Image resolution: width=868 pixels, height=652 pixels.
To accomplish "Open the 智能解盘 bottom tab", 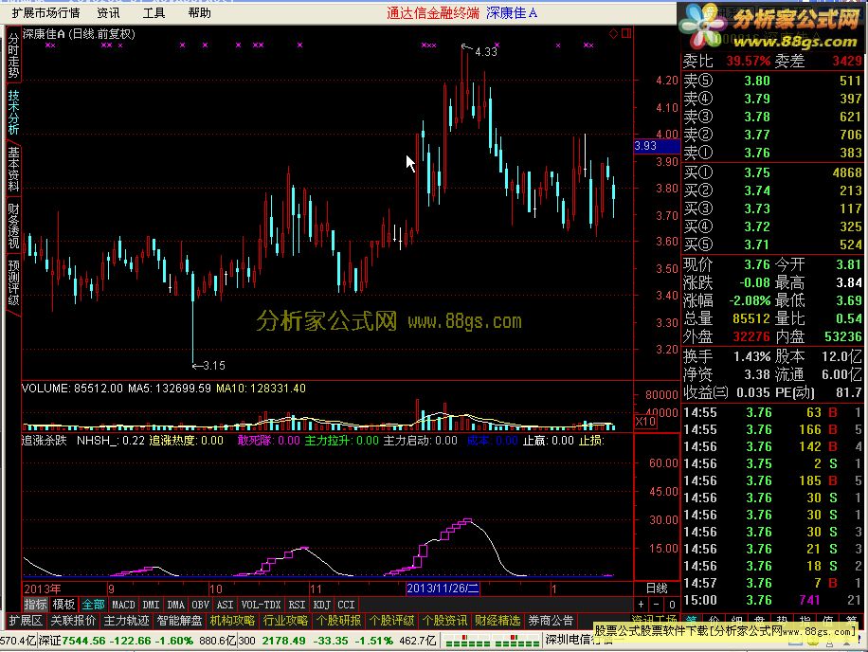I will coord(179,621).
